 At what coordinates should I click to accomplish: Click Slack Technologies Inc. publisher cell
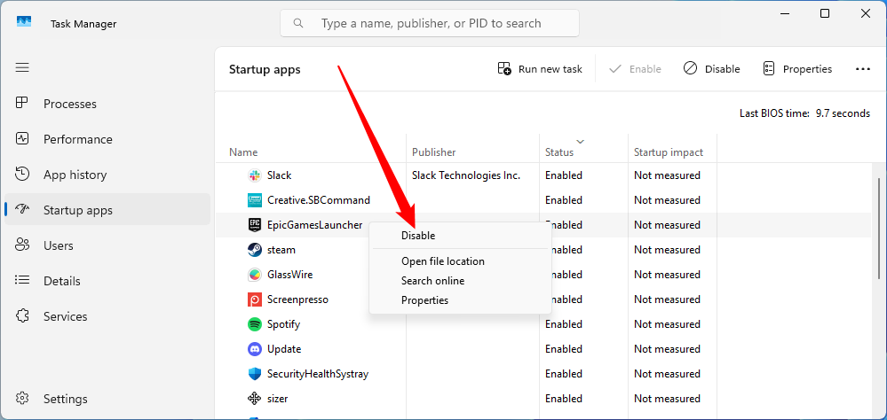tap(466, 175)
